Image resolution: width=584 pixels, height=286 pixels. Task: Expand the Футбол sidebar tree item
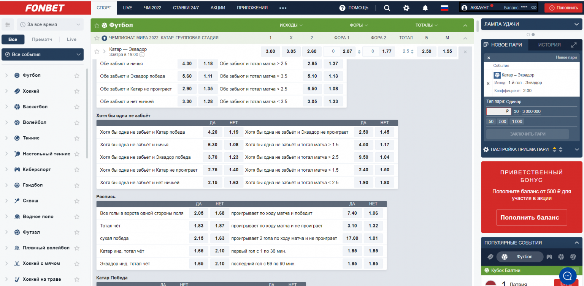point(6,75)
